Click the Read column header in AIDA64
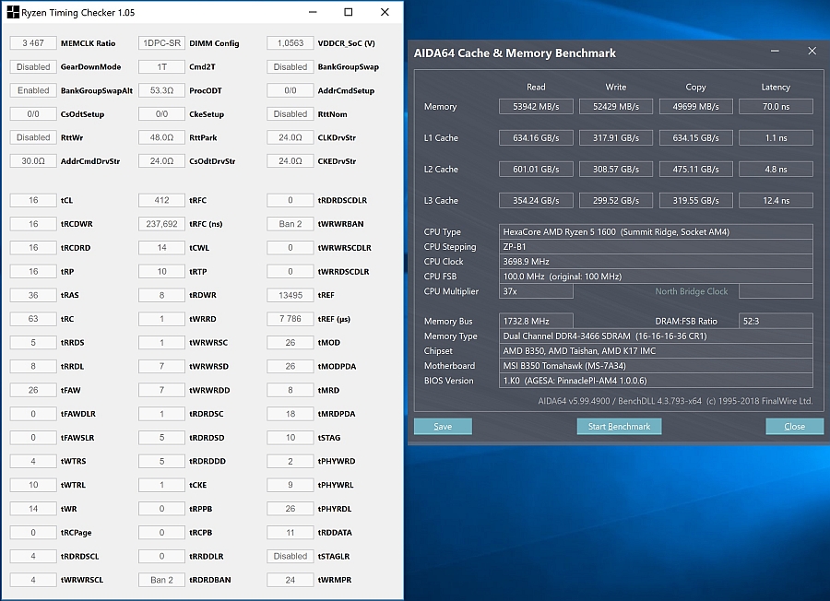This screenshot has width=830, height=601. (x=536, y=87)
